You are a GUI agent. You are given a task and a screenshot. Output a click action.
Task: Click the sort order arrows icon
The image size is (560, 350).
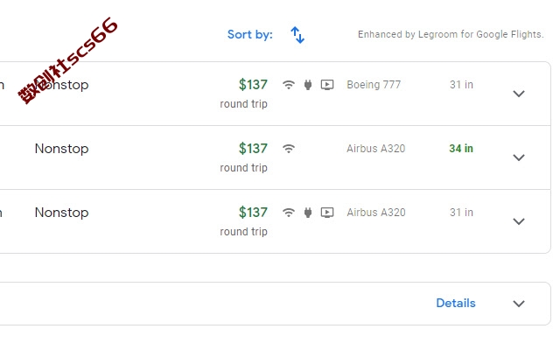[x=297, y=35]
